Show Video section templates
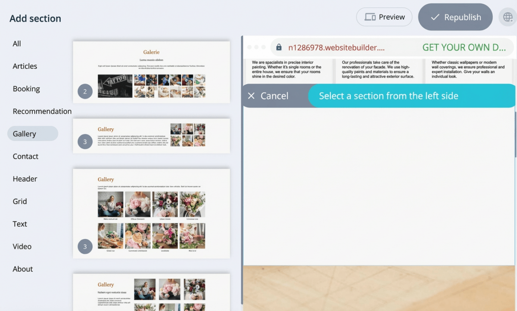The image size is (517, 311). pyautogui.click(x=22, y=246)
